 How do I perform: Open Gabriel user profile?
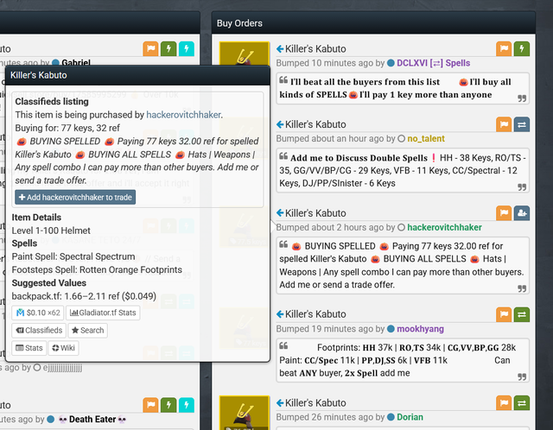click(75, 63)
